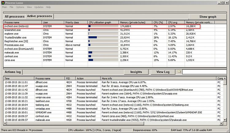The height and width of the screenshot is (133, 230).
Task: Sort by the CPU (%) column header
Action: point(159,22)
